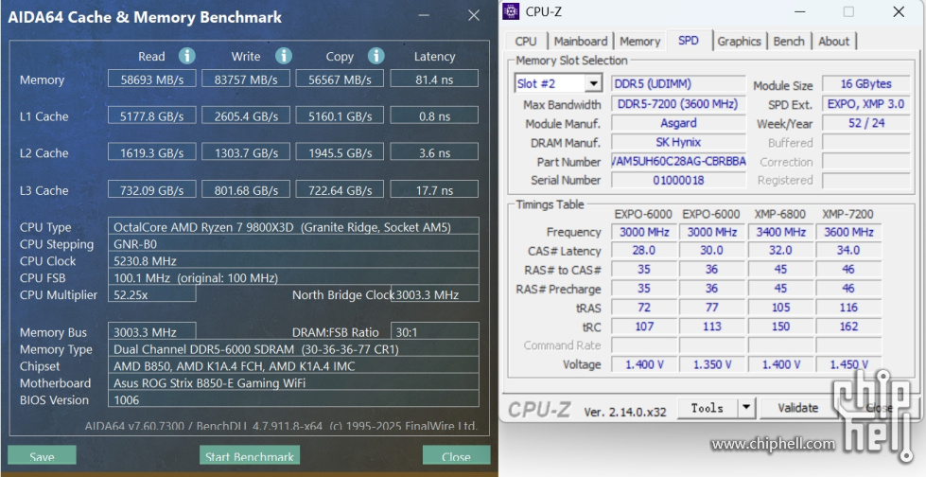Viewport: 926px width, 477px height.
Task: Expand the Tools dropdown arrow in CPU-Z
Action: tap(746, 407)
